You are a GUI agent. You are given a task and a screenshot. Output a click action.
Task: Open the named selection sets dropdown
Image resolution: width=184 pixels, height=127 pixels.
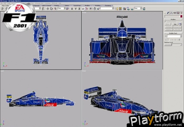(107, 8)
